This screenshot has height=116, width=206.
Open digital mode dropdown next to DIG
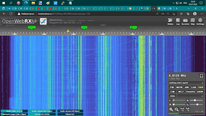(x=190, y=96)
